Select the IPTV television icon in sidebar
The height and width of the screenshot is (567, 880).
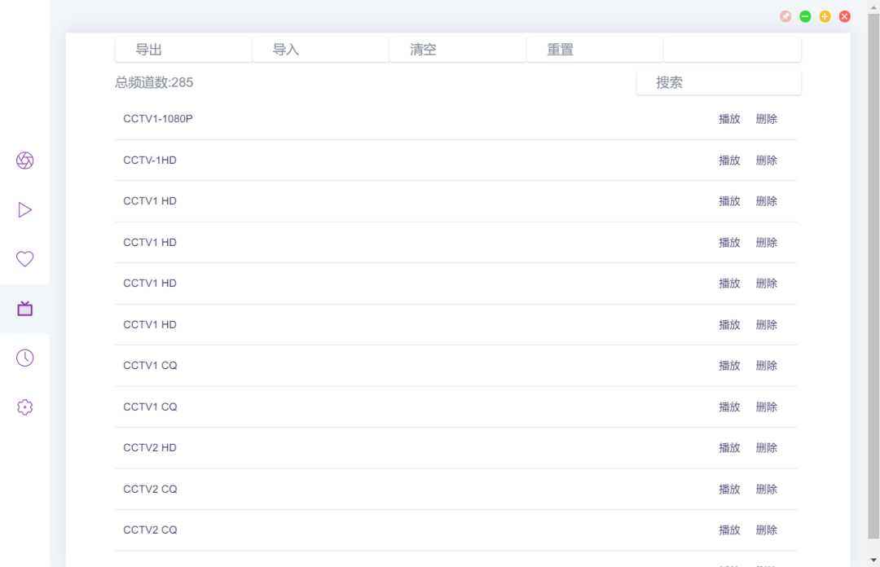24,308
